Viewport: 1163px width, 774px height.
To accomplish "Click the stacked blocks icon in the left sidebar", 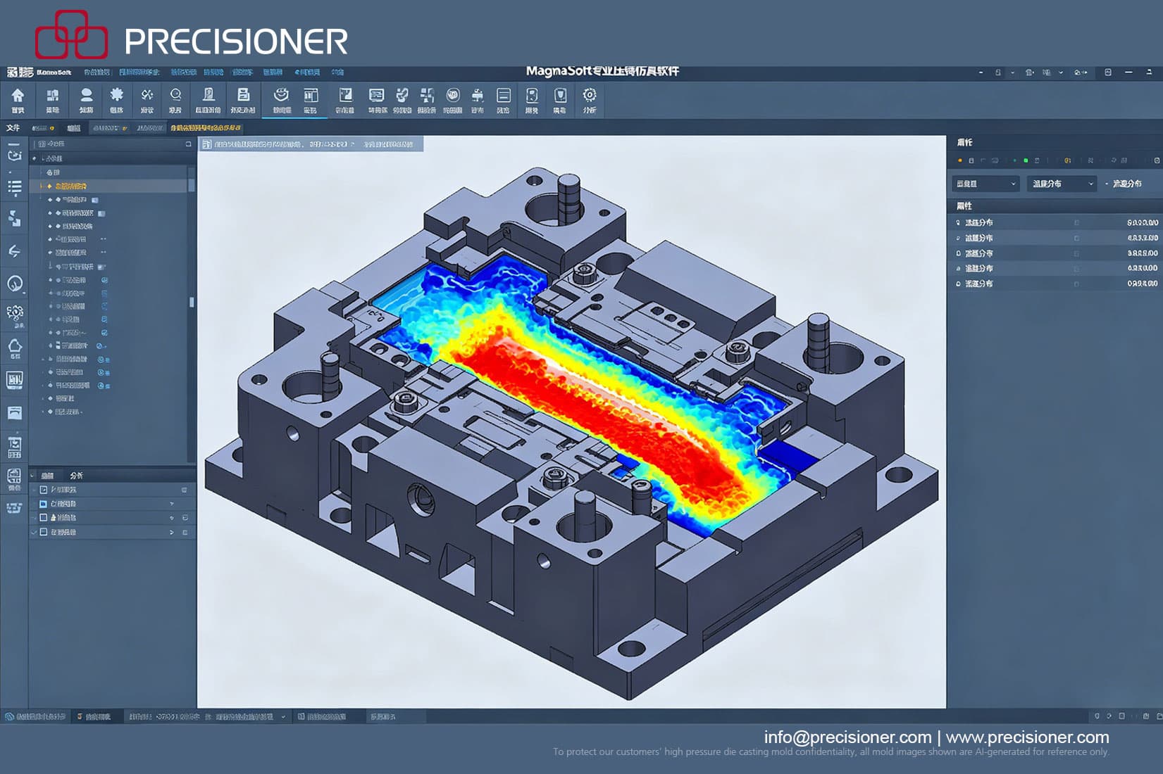I will point(14,219).
